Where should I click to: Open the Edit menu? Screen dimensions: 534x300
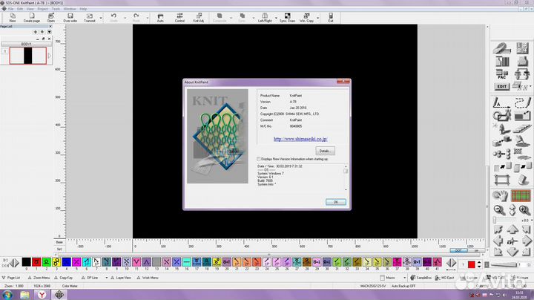point(20,9)
